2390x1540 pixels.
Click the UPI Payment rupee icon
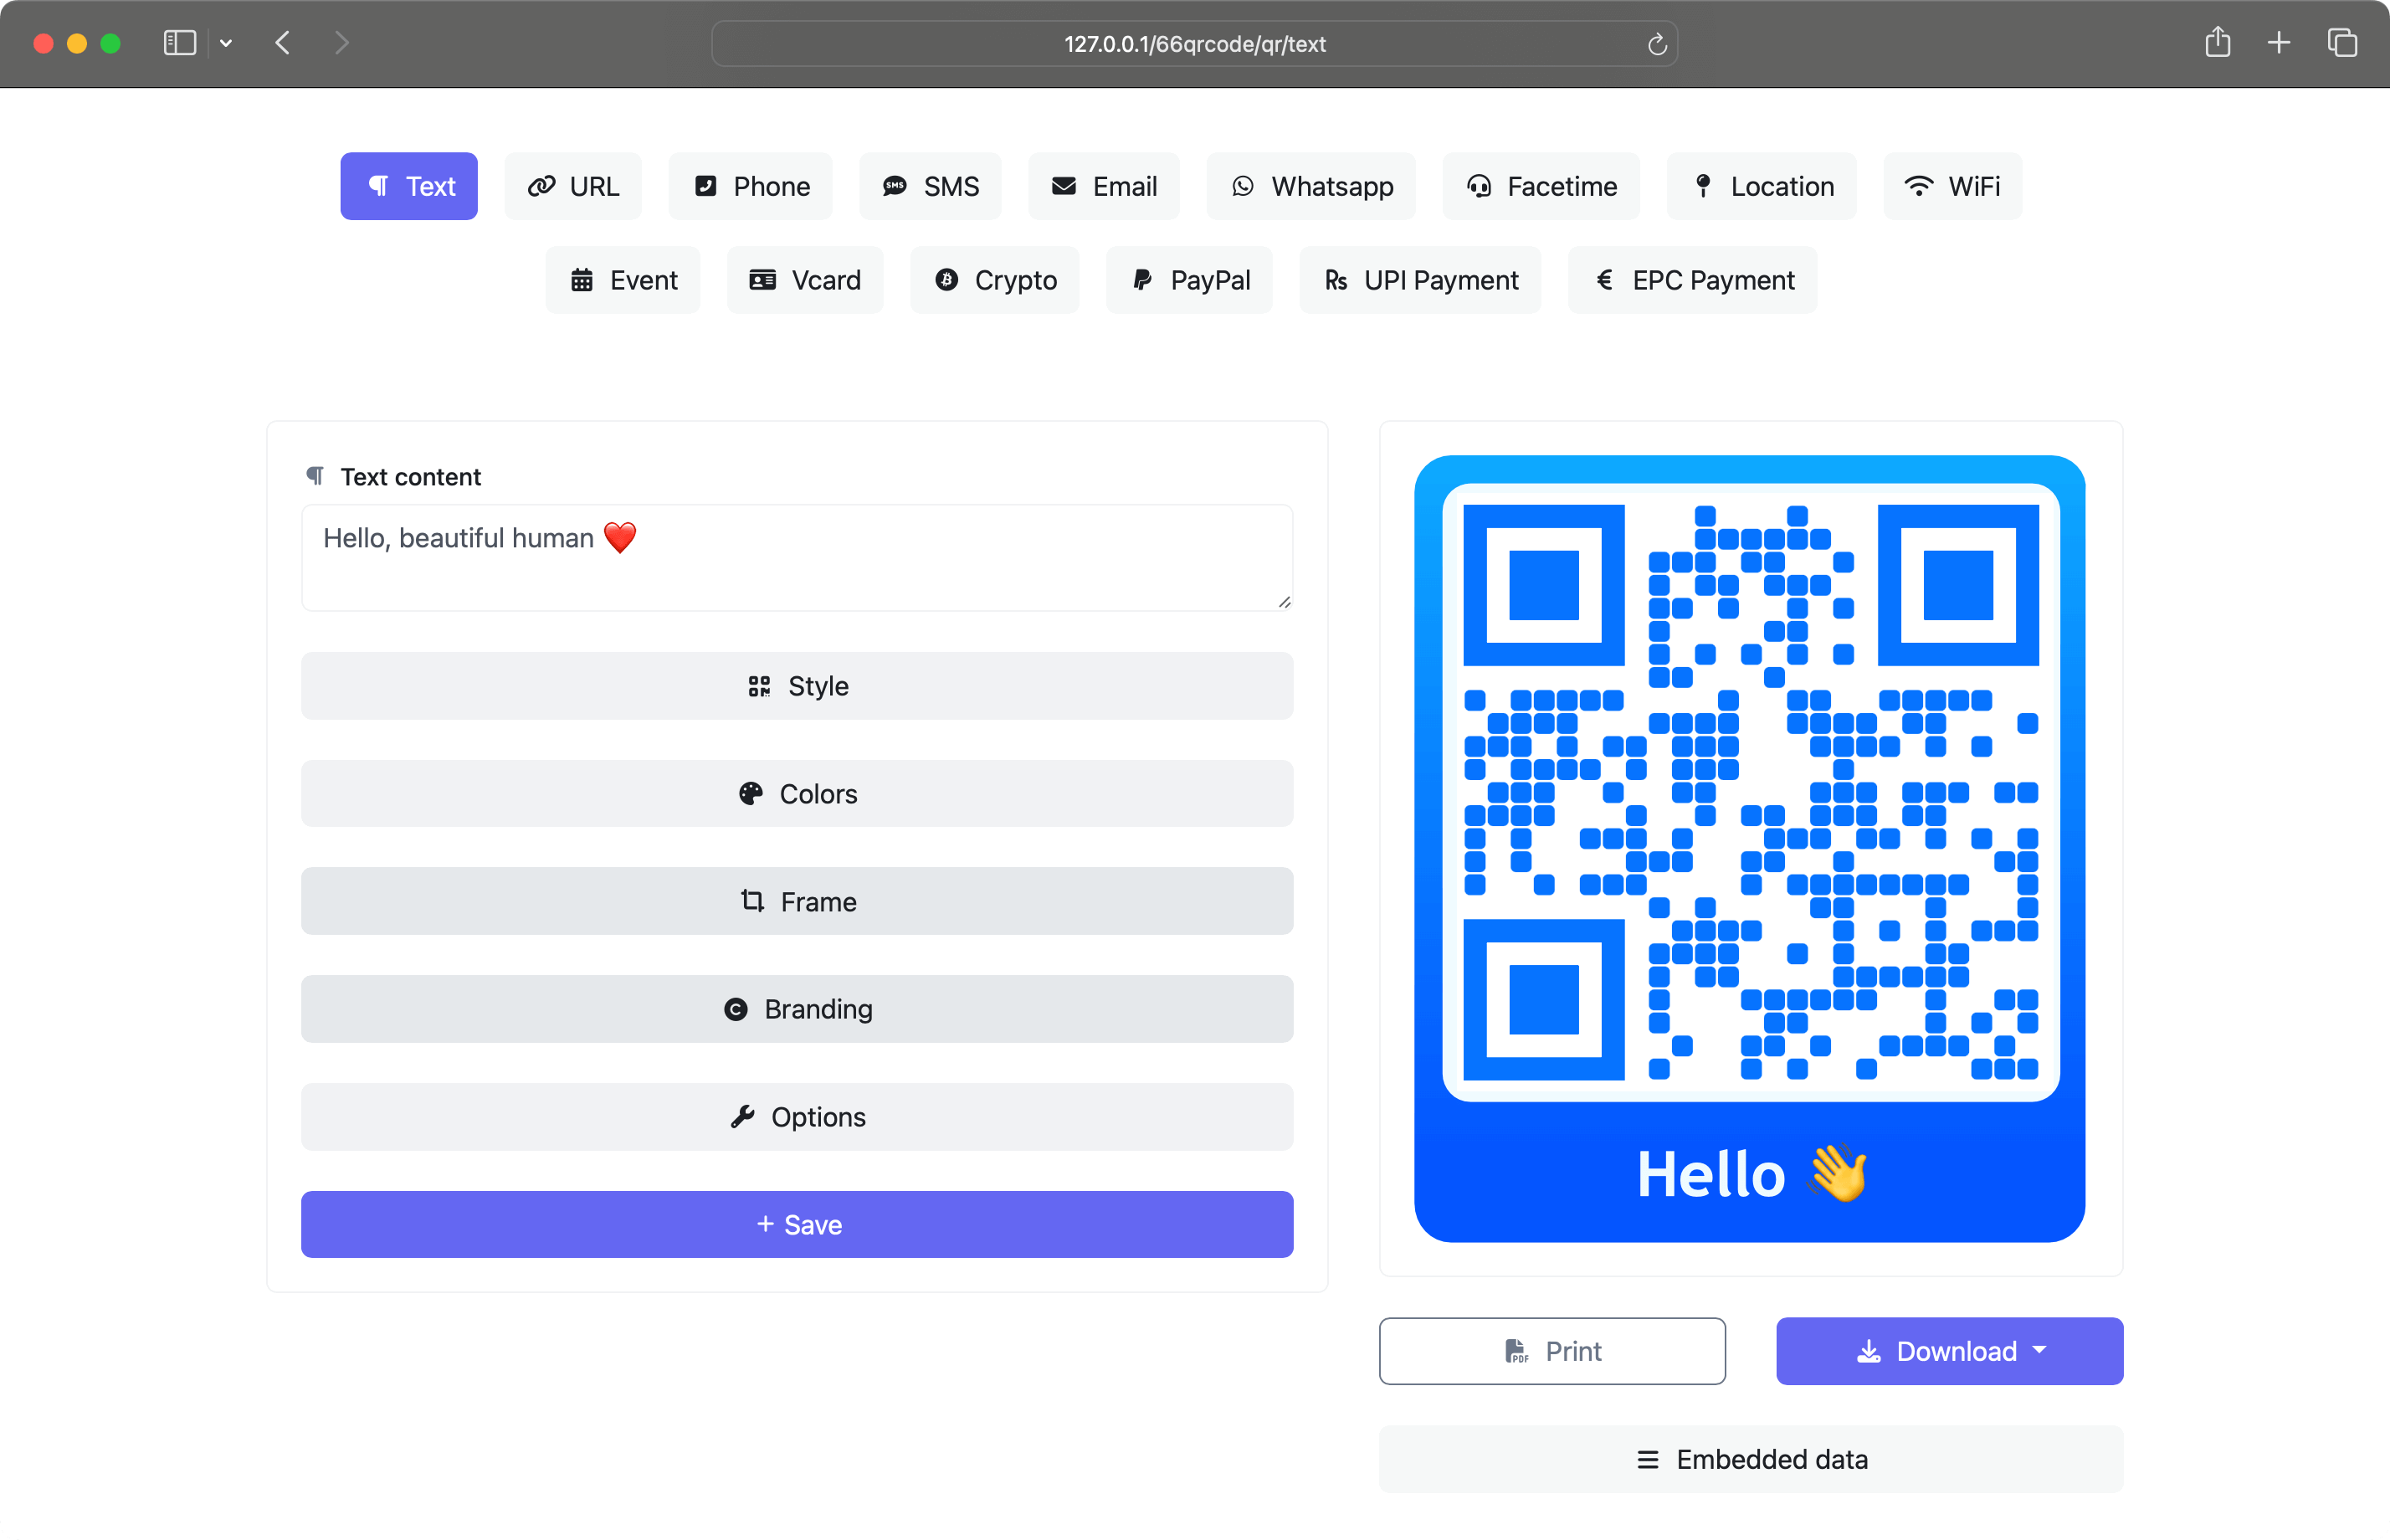1336,280
